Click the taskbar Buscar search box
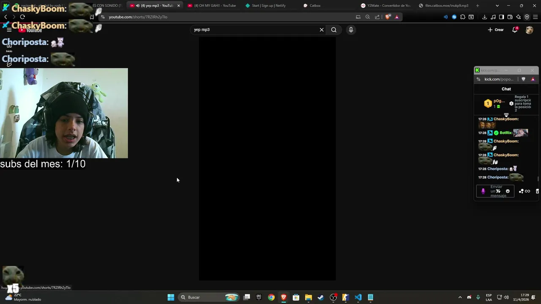Viewport: 541px width, 304px height. coord(209,297)
